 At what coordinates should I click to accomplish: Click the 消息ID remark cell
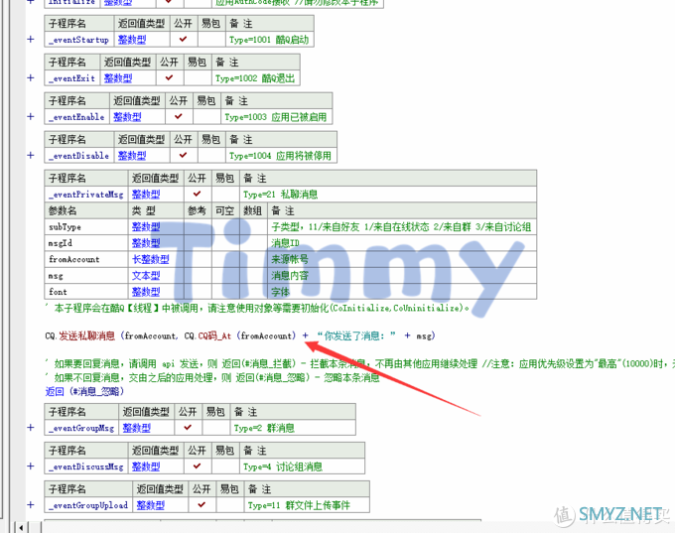pos(402,243)
